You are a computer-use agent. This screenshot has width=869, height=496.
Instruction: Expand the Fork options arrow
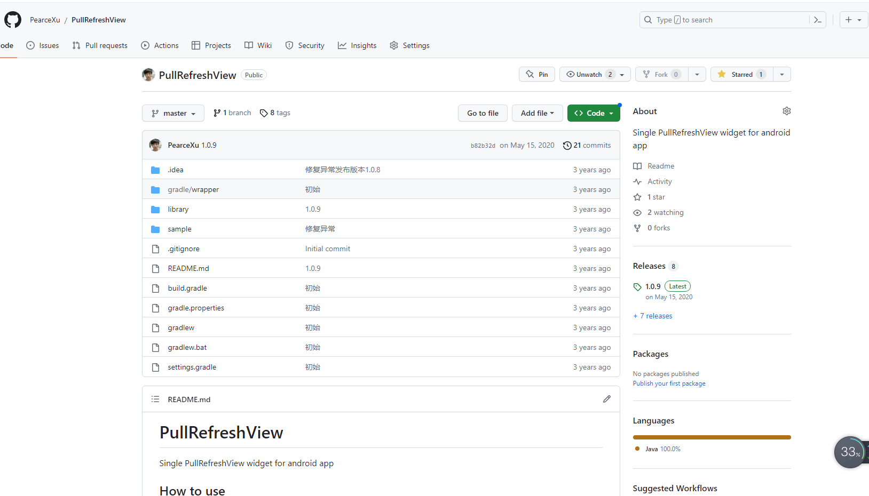tap(697, 74)
